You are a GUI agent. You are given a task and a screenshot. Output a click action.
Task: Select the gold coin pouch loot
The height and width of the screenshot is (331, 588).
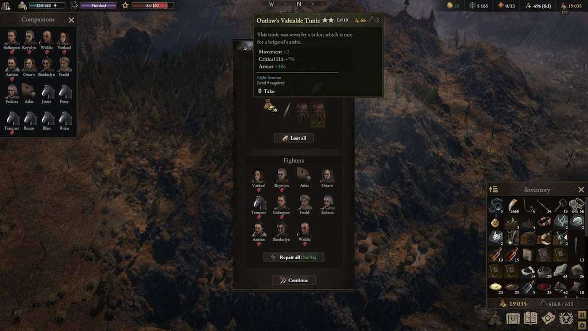[x=269, y=106]
